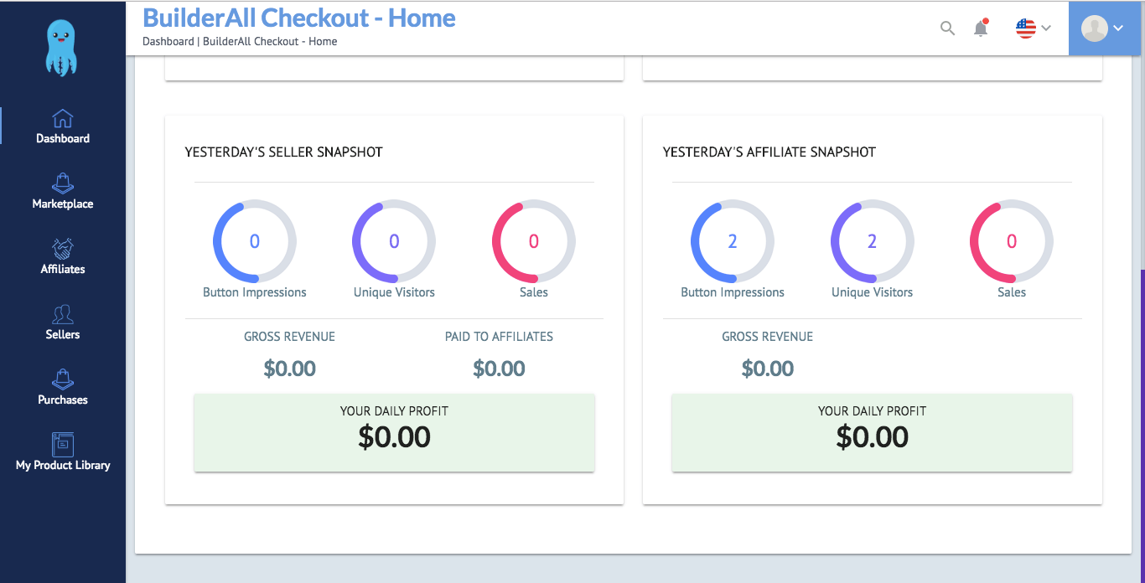Open My Product Library icon
The width and height of the screenshot is (1145, 583).
pyautogui.click(x=63, y=445)
